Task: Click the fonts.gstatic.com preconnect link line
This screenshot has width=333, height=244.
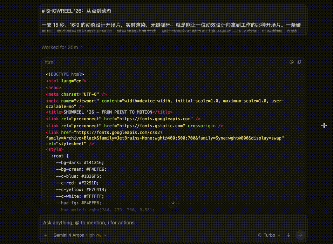Action: [x=135, y=126]
